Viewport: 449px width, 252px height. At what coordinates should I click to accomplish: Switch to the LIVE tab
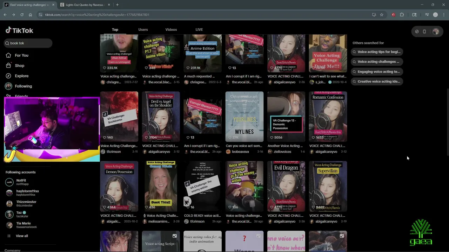click(x=199, y=29)
